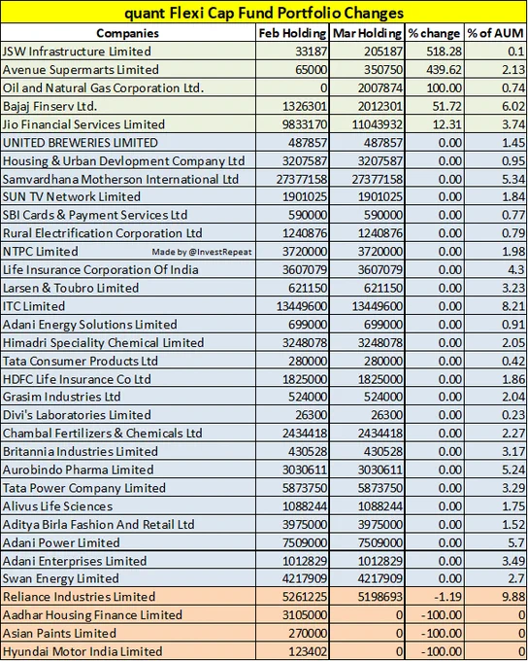Select the 'Jio Financial Services Limited' cell
Viewport: 528px width, 661px height.
[128, 124]
